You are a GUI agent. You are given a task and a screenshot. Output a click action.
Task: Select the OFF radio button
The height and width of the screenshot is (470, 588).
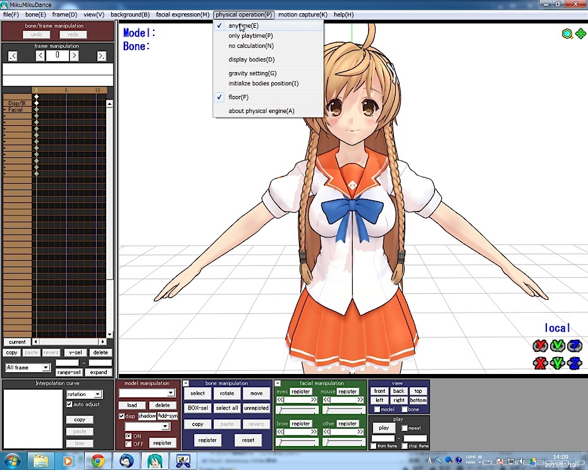click(x=128, y=443)
